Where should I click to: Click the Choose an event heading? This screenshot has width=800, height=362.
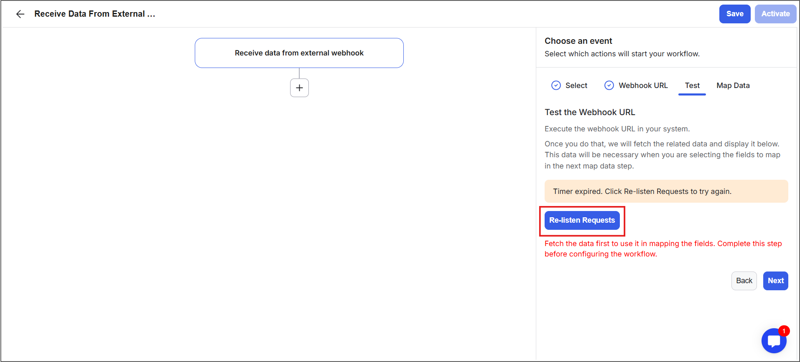578,41
